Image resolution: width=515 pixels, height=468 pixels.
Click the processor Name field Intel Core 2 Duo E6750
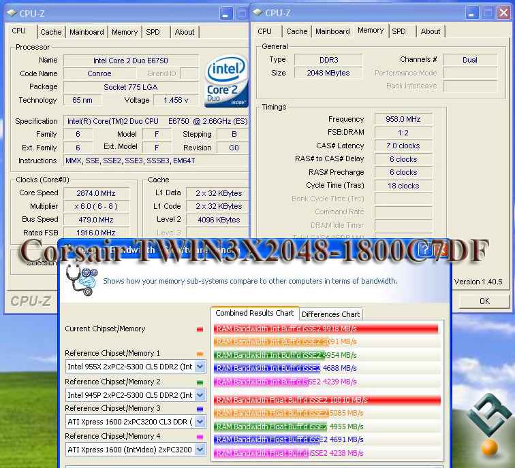coord(131,61)
